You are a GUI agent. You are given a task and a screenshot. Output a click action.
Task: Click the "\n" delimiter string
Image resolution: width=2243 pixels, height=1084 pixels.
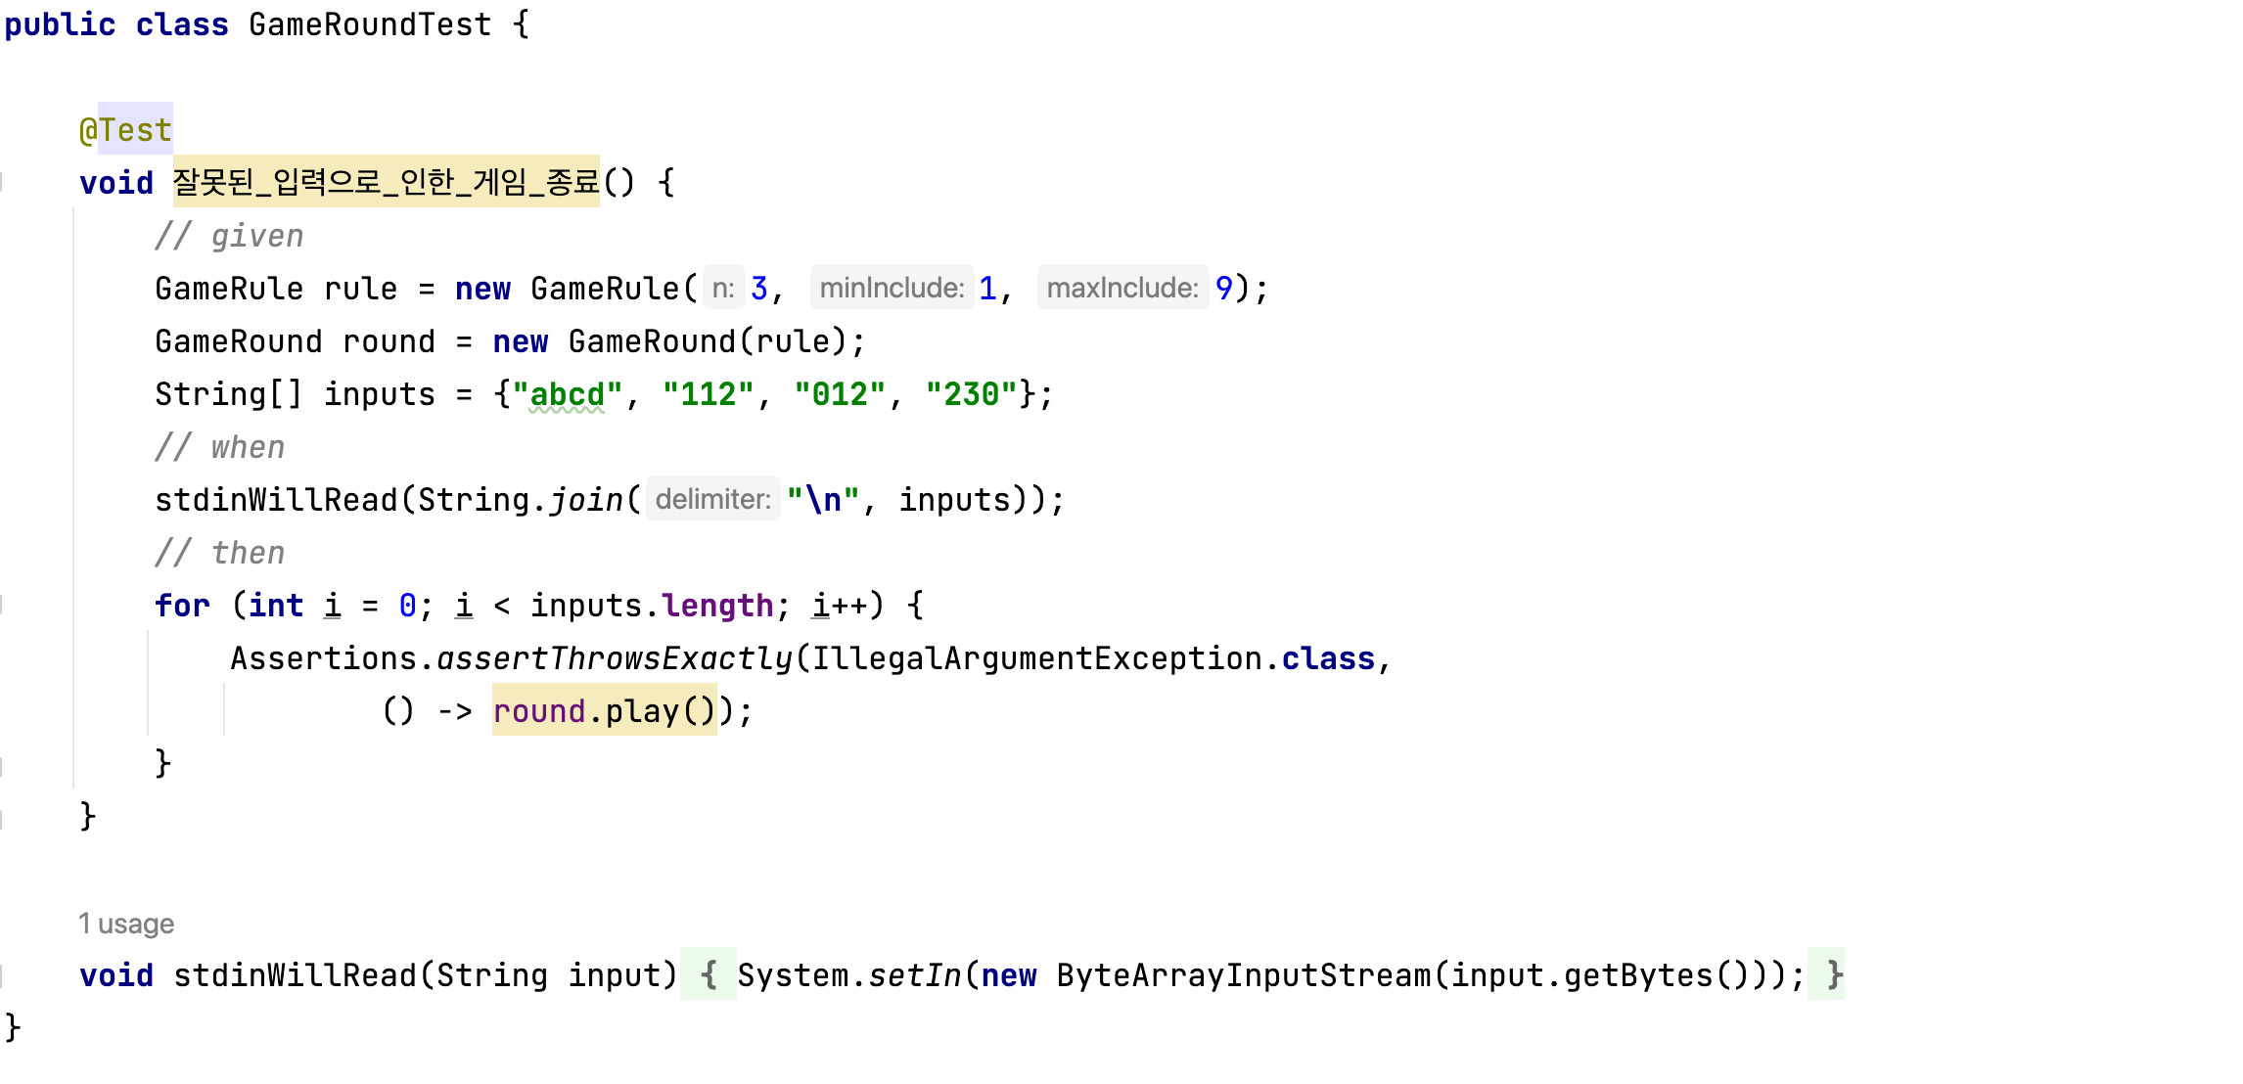pyautogui.click(x=823, y=500)
